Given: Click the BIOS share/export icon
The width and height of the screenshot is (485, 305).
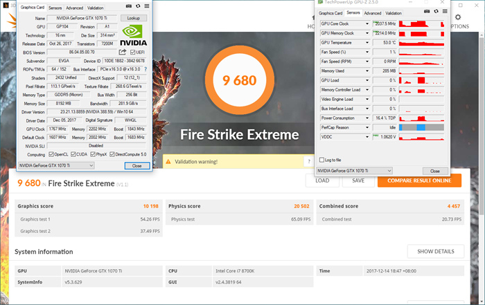Looking at the screenshot, I should pyautogui.click(x=123, y=51).
